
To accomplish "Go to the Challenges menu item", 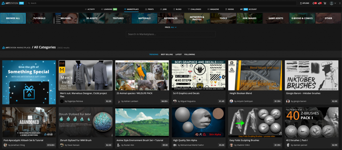I will [x=195, y=9].
